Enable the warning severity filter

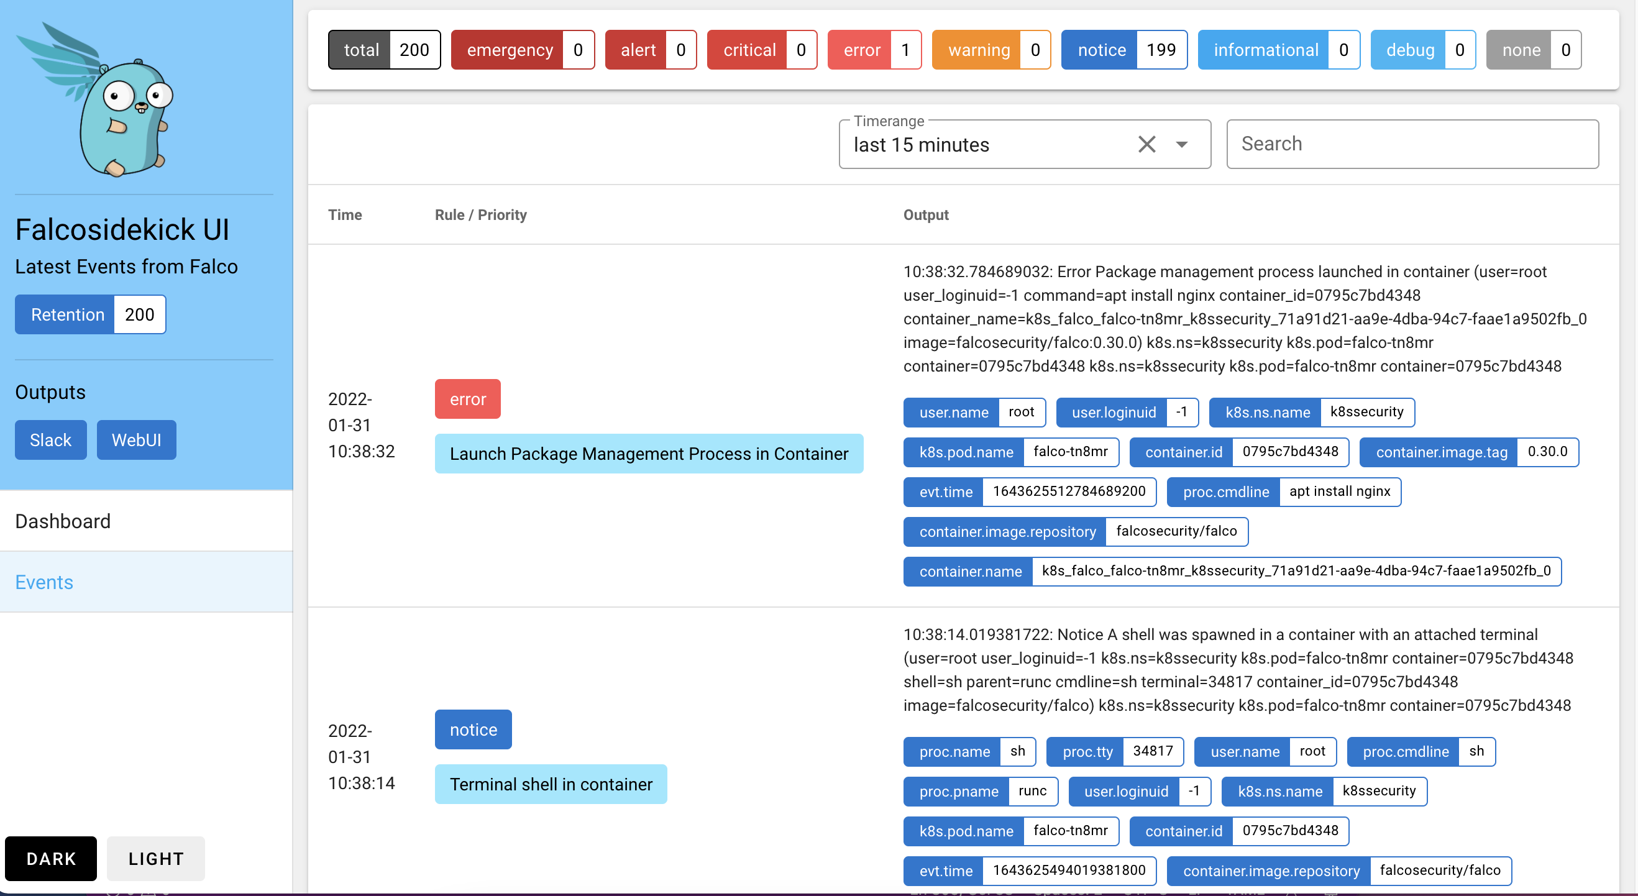[x=991, y=50]
